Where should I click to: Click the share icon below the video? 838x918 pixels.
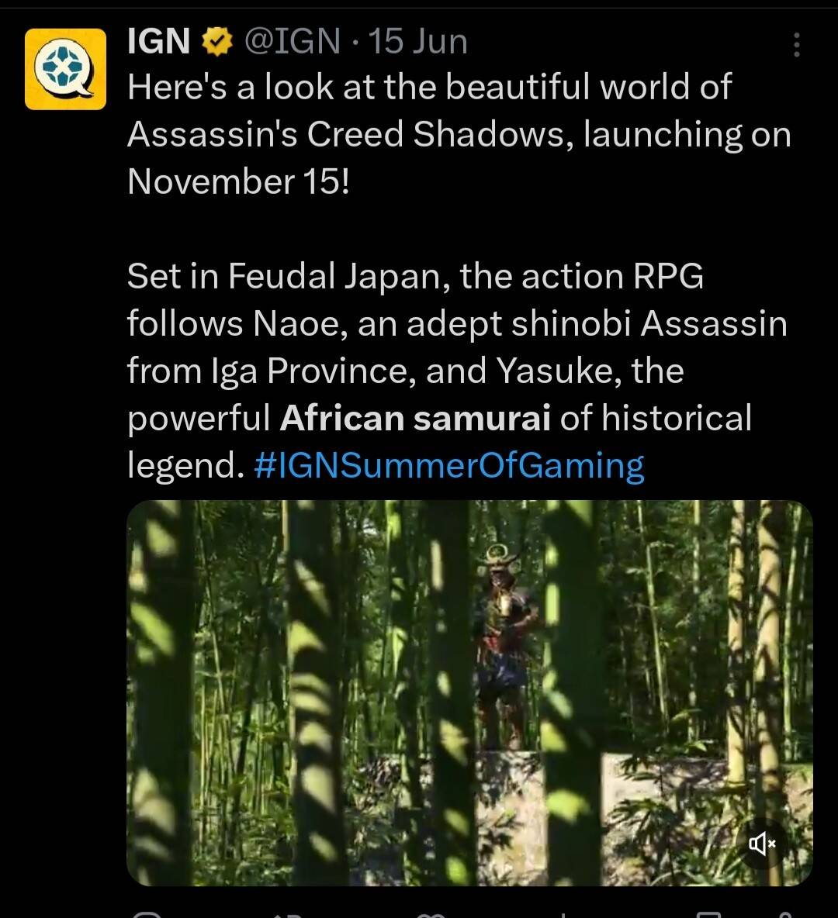785,914
